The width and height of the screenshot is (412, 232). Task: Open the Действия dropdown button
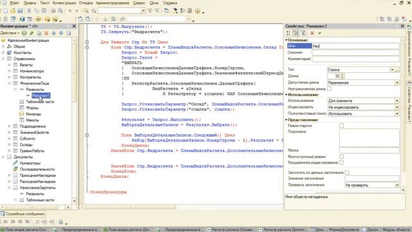pyautogui.click(x=10, y=33)
